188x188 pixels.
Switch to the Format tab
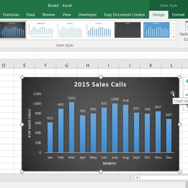point(178,15)
